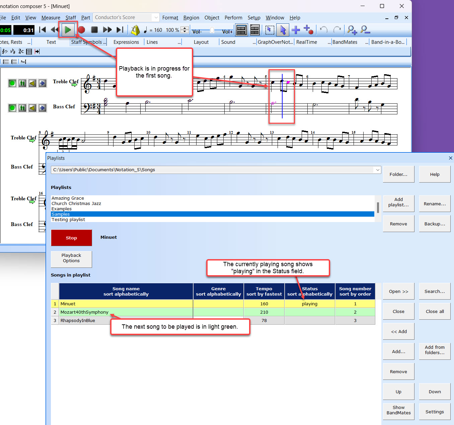Click the green Play button in the toolbar
The width and height of the screenshot is (454, 425).
point(68,30)
